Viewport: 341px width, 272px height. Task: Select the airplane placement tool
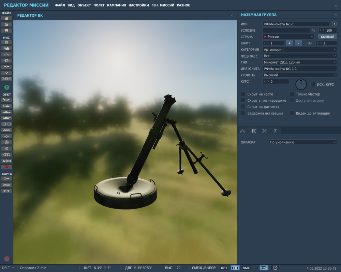(7, 100)
